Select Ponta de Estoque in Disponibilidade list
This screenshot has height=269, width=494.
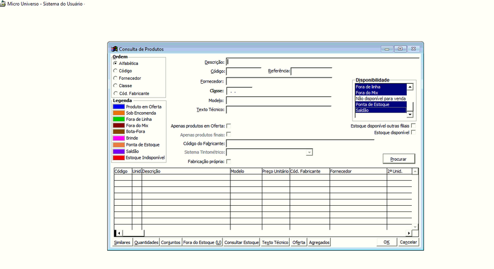click(381, 104)
